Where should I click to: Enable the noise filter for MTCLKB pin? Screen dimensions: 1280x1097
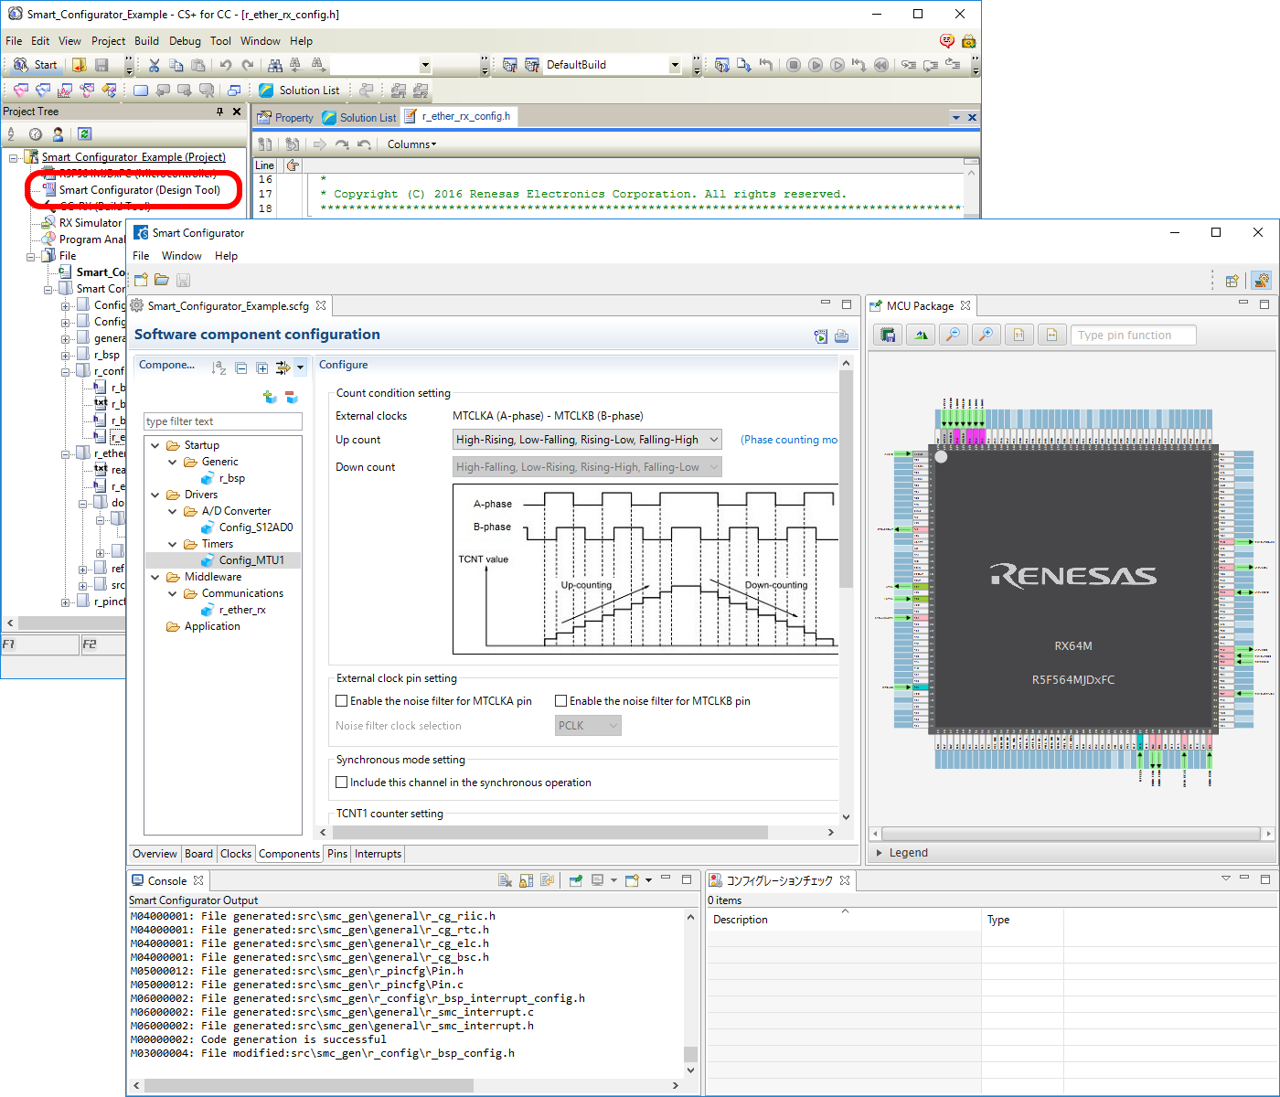click(x=561, y=701)
